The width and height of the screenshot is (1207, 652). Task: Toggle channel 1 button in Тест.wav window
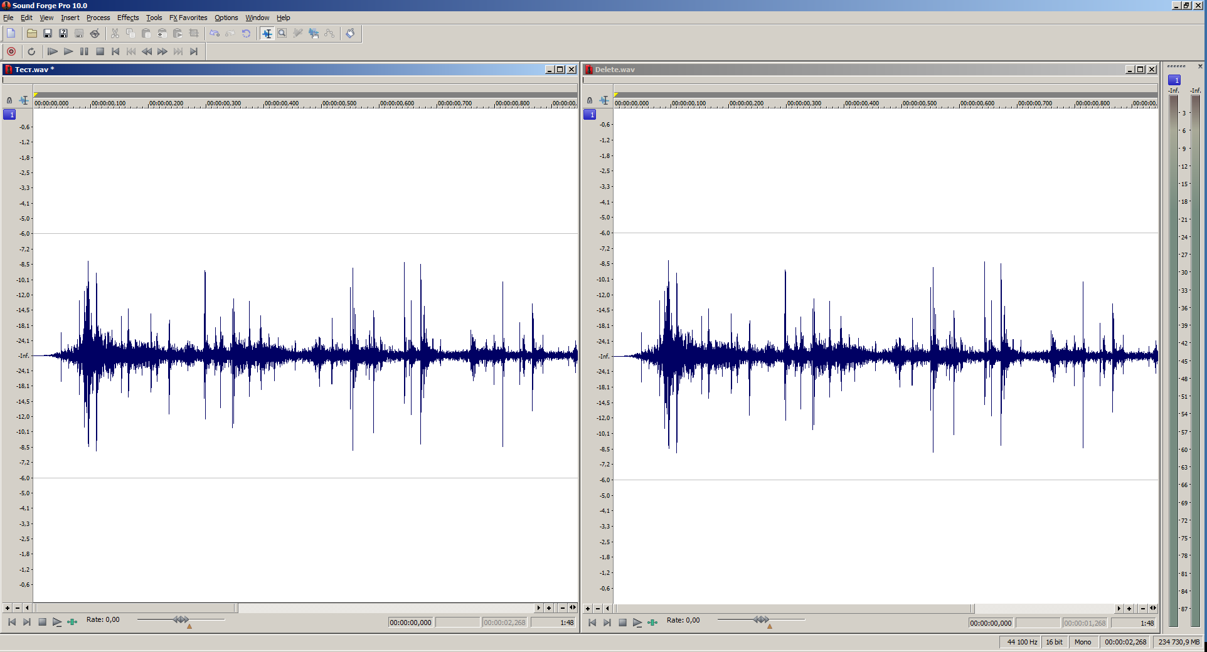(x=9, y=114)
